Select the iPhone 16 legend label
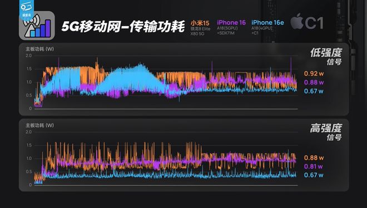Viewport: 367px width, 208px height. pos(231,23)
